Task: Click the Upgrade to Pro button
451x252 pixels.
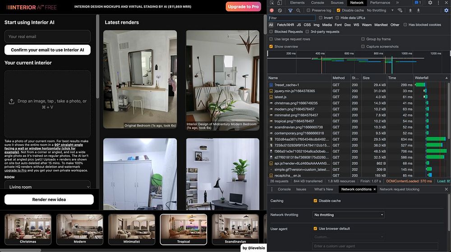Action: pyautogui.click(x=243, y=7)
